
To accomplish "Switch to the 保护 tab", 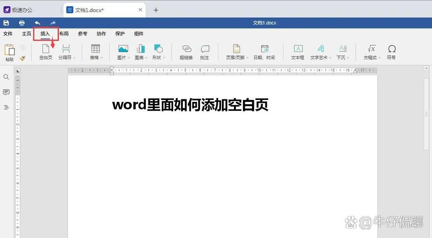I will (x=120, y=34).
